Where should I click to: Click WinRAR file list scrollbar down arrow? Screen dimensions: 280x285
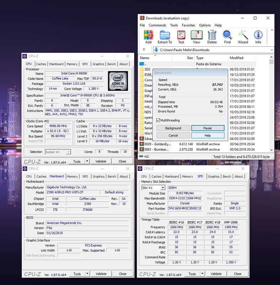pyautogui.click(x=271, y=150)
